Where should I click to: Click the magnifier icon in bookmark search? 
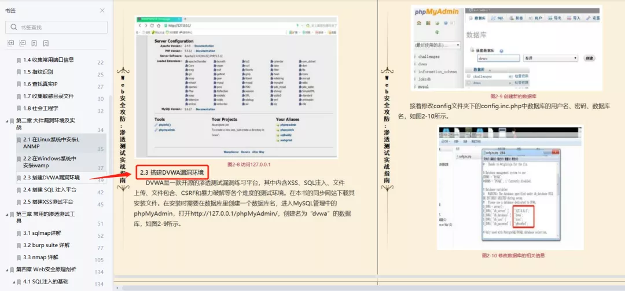pyautogui.click(x=14, y=27)
